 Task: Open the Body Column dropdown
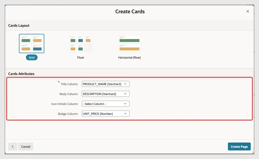point(105,94)
